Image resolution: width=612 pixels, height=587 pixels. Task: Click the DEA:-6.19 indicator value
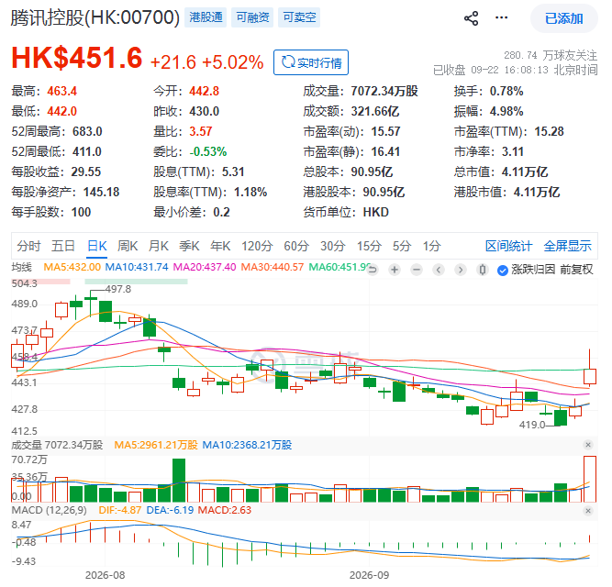(x=170, y=510)
